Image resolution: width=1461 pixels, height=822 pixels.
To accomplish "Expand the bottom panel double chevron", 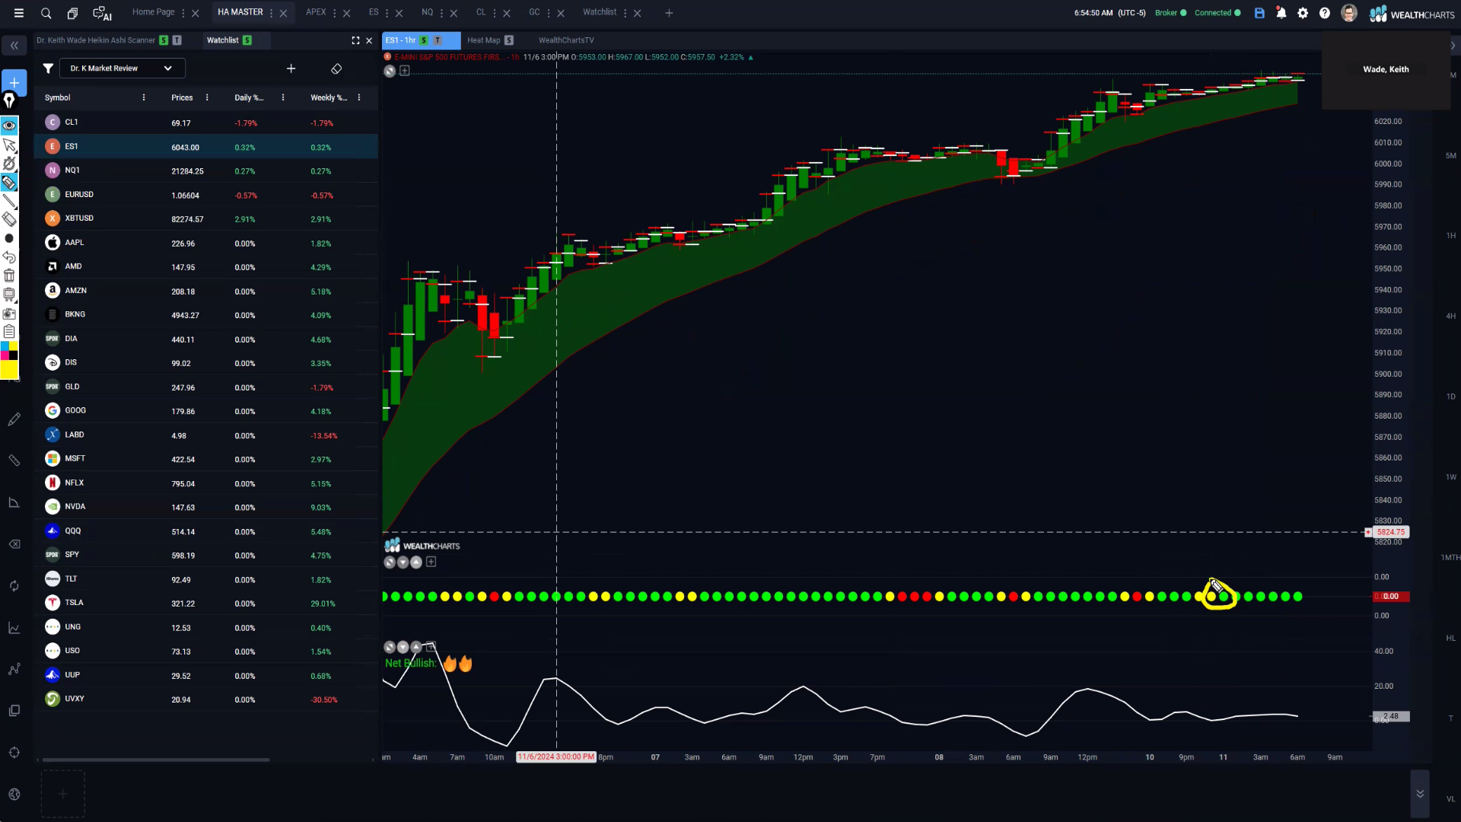I will (x=1420, y=794).
